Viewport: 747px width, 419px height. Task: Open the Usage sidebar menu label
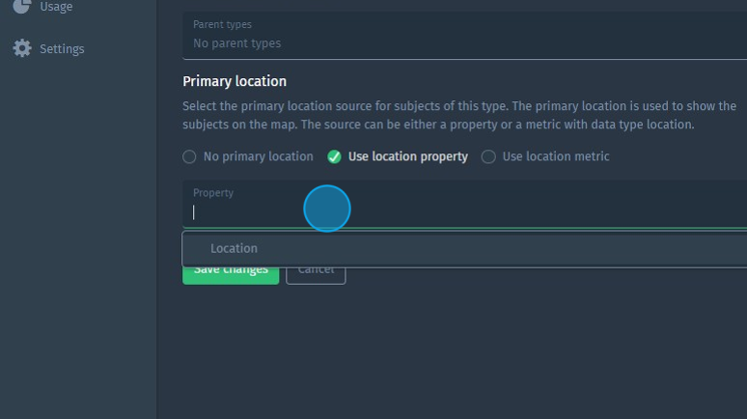click(56, 7)
